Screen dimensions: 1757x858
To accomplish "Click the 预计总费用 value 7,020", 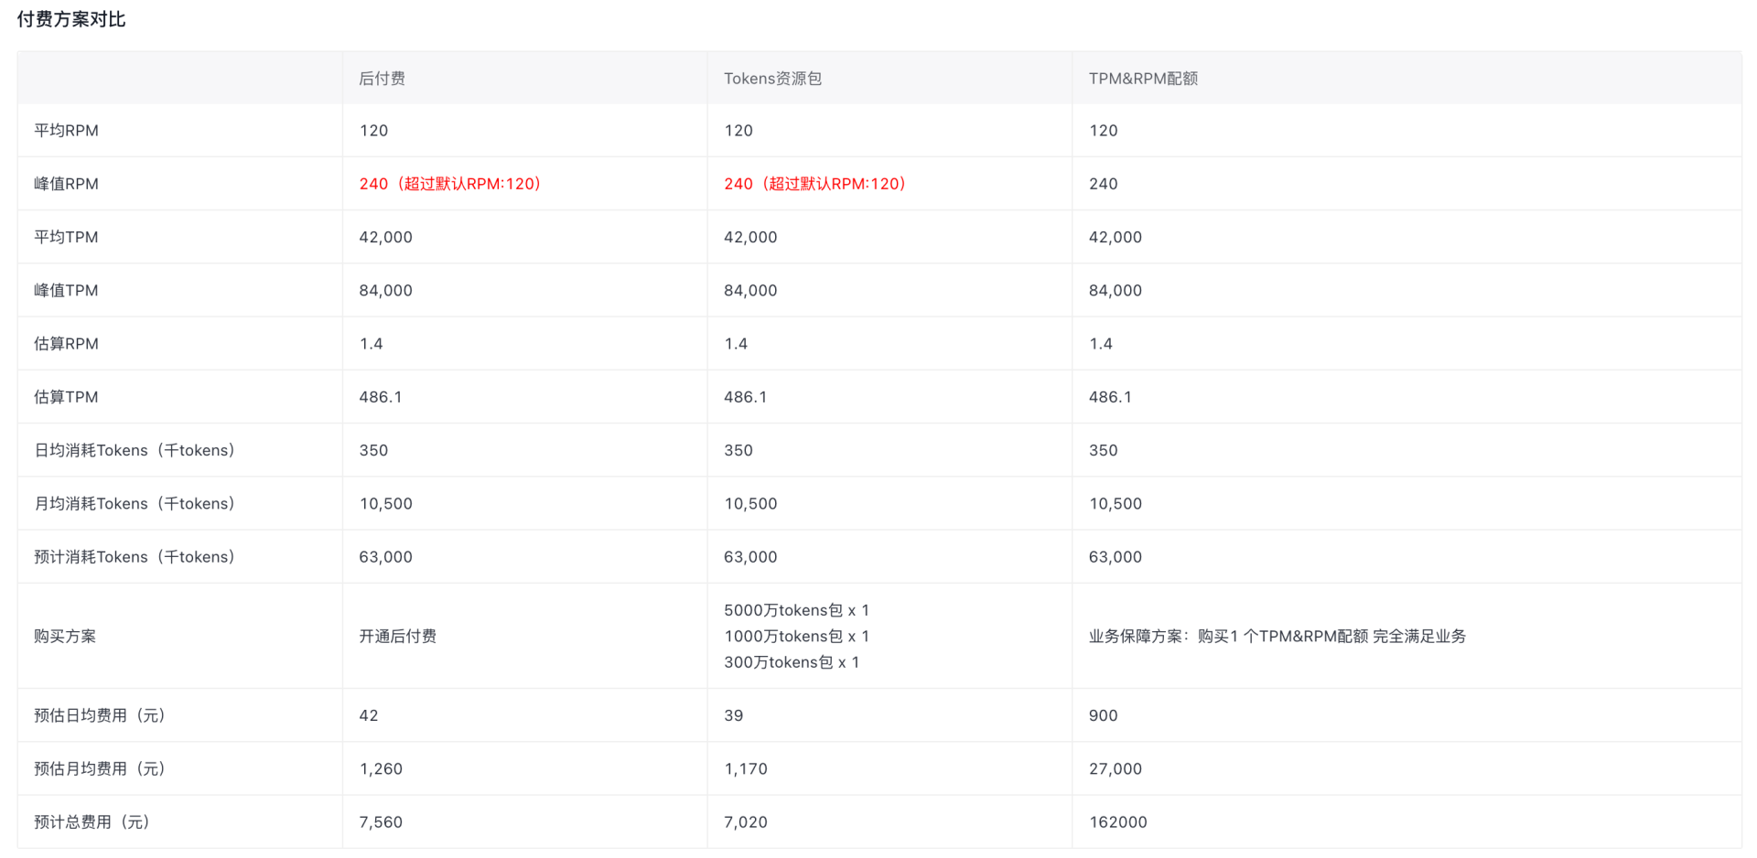I will coord(745,822).
